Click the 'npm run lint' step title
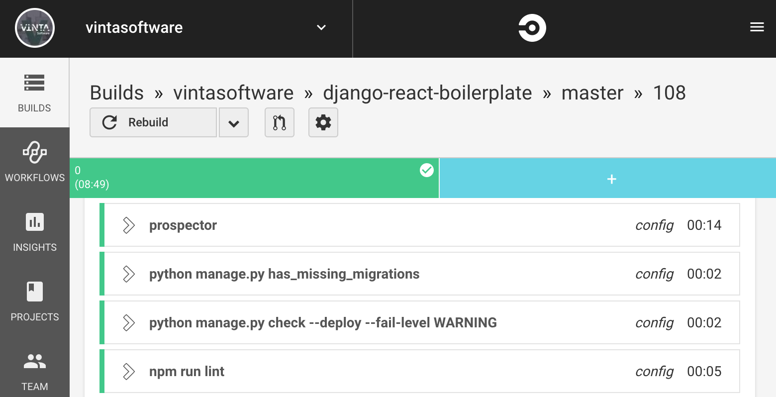 [x=187, y=372]
